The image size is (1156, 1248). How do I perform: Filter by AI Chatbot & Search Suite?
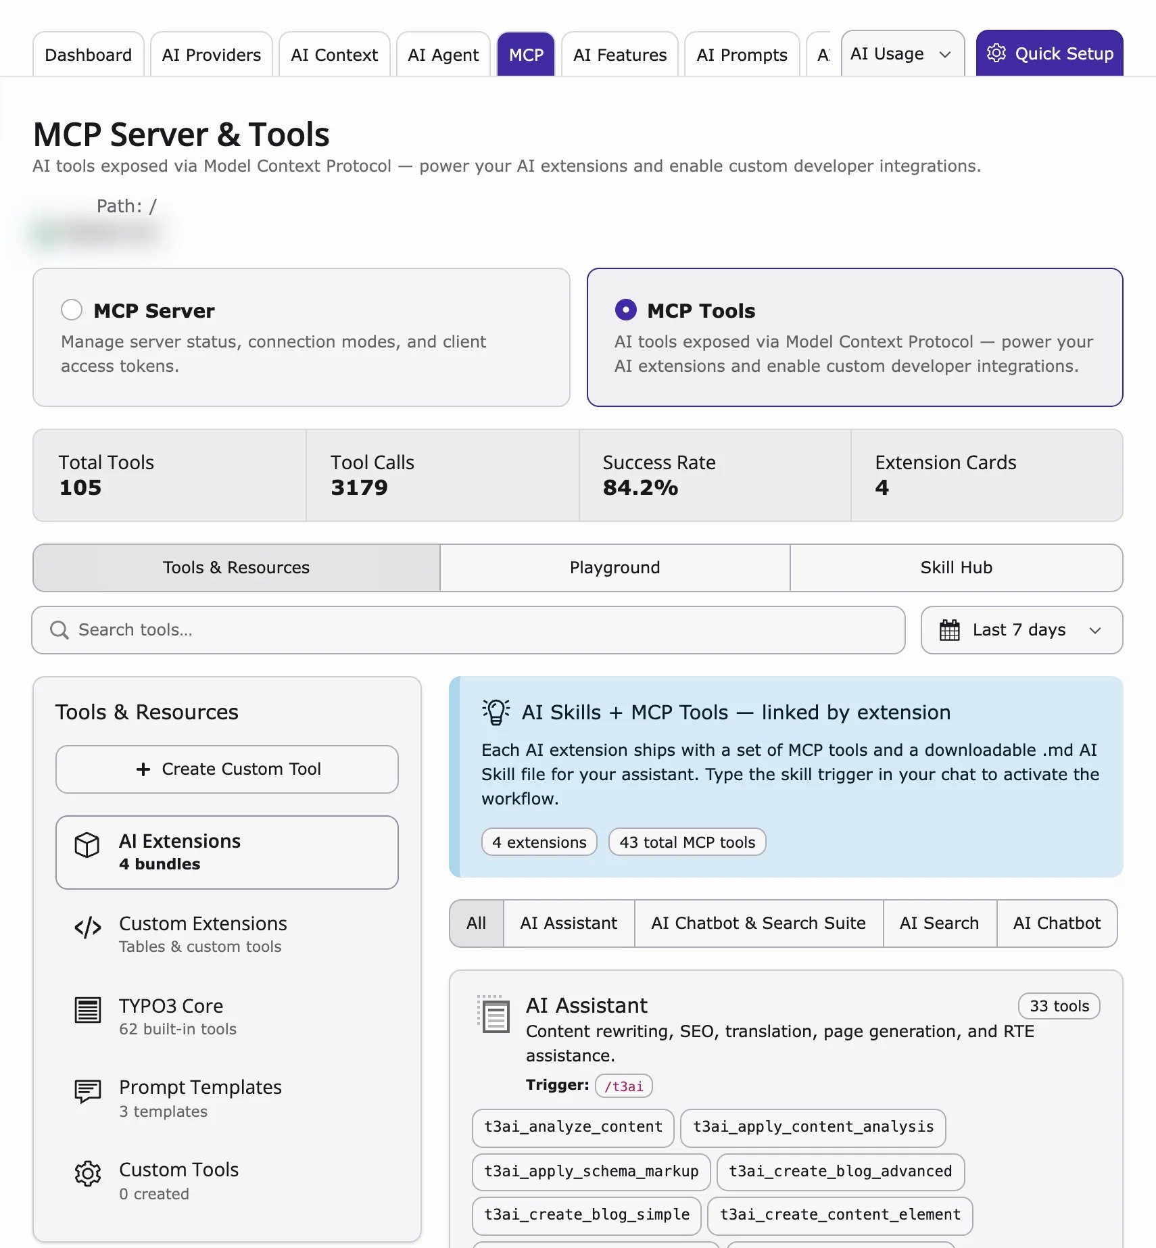pyautogui.click(x=758, y=923)
